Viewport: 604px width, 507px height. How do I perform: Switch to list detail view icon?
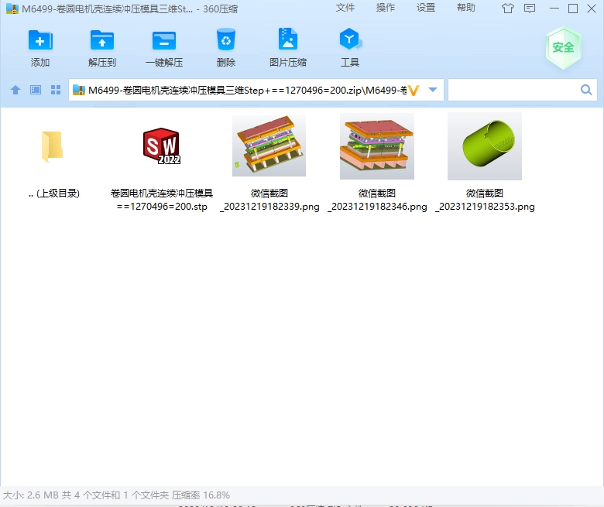pyautogui.click(x=36, y=90)
